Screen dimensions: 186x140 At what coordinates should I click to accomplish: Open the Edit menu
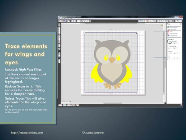click(x=62, y=18)
